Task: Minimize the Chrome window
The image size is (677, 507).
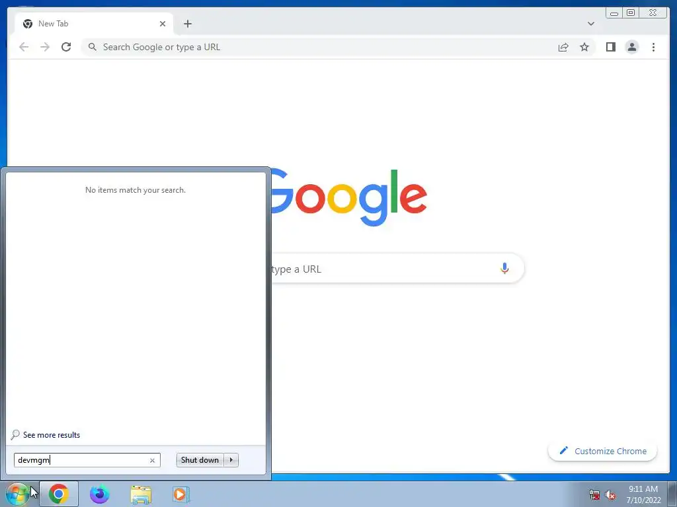Action: (x=614, y=13)
